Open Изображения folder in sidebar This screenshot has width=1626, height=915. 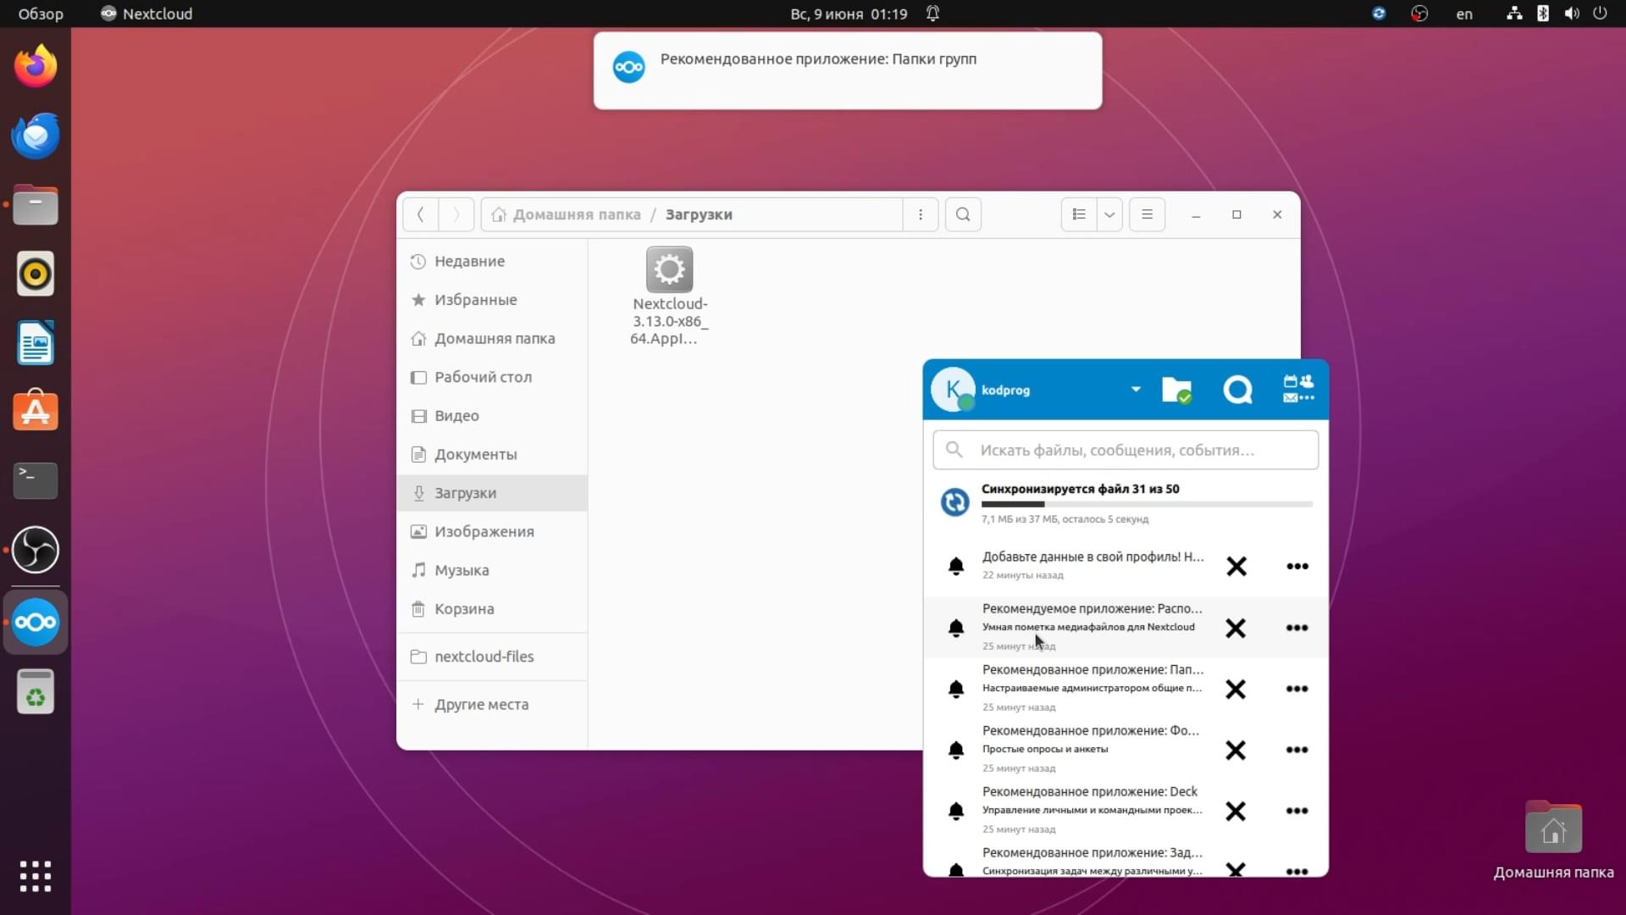492,531
